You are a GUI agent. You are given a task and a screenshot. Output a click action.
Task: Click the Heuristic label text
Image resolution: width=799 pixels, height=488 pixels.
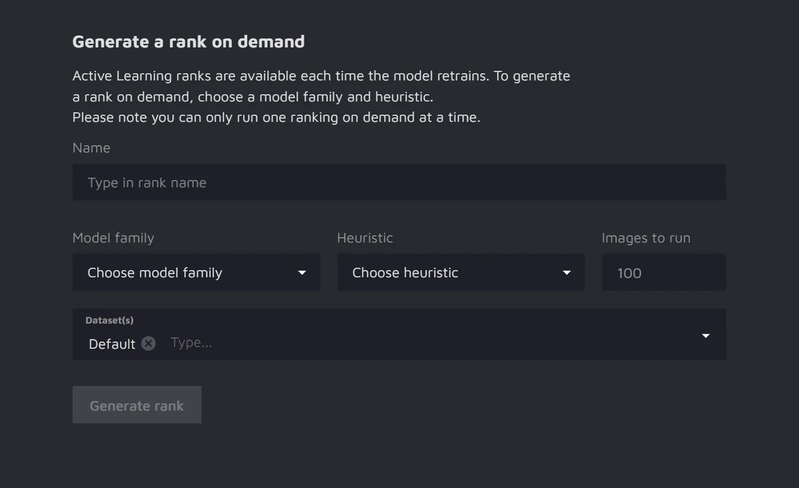[365, 238]
